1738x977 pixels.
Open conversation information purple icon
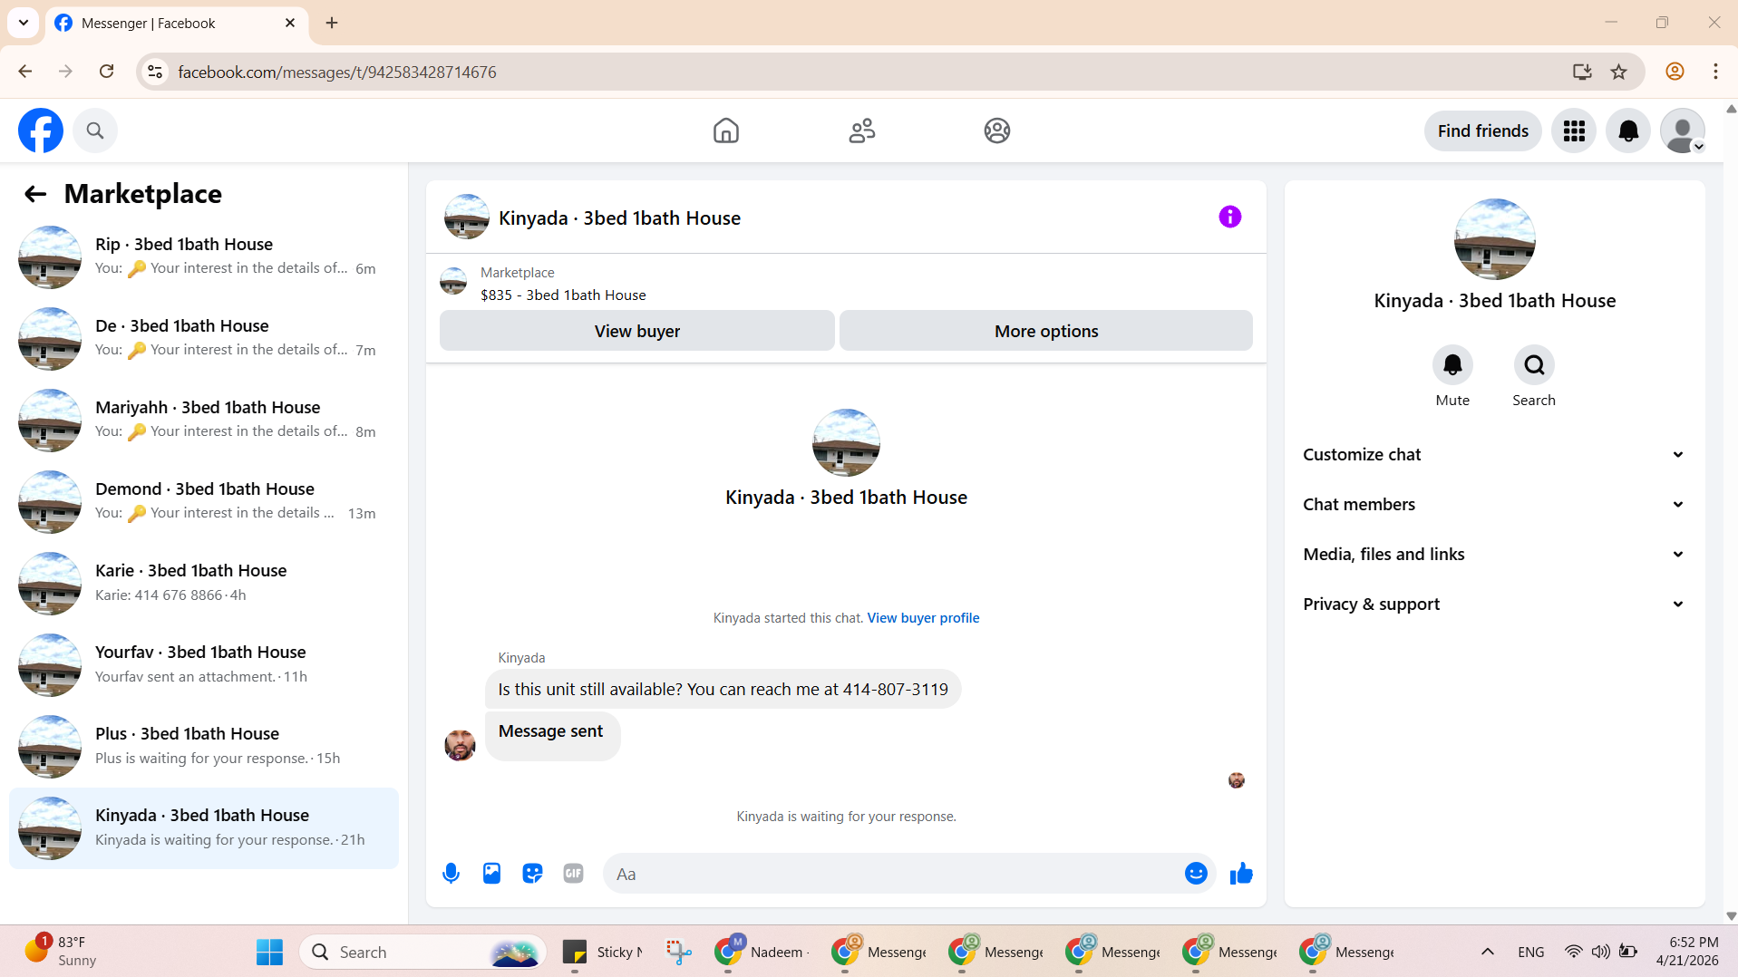coord(1230,217)
